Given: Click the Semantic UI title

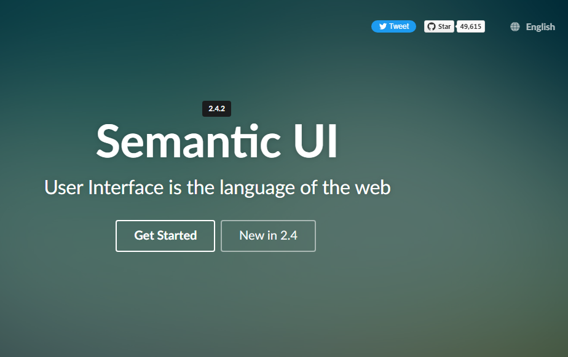Looking at the screenshot, I should click(x=216, y=142).
